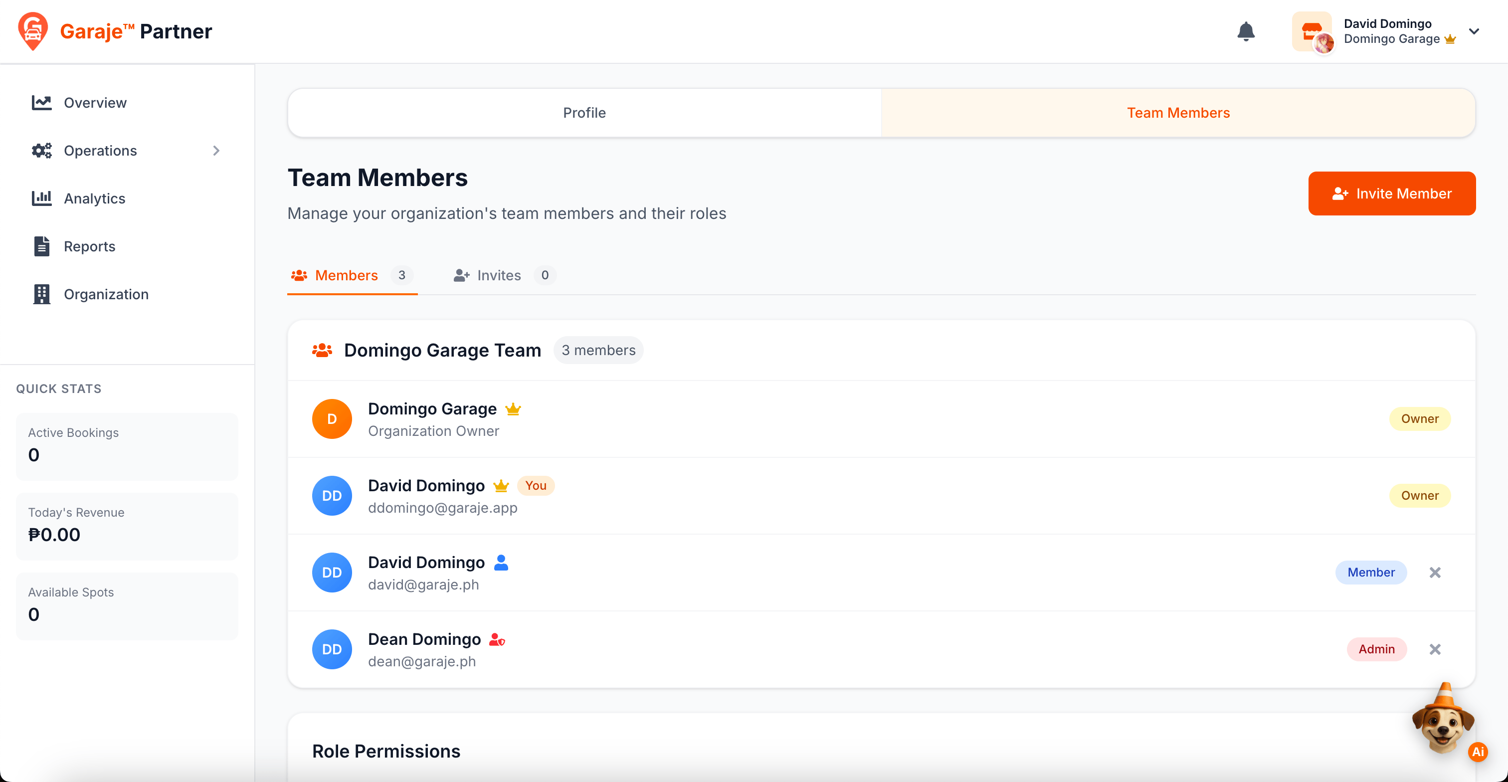The width and height of the screenshot is (1508, 782).
Task: Click the Invites add-user icon
Action: pyautogui.click(x=461, y=275)
